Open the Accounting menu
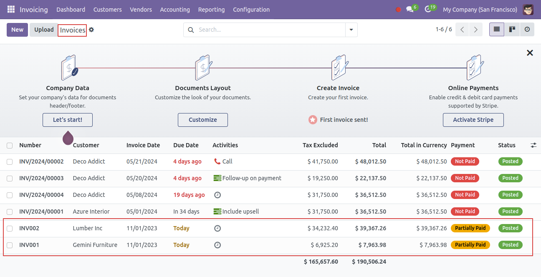The image size is (541, 277). 175,9
